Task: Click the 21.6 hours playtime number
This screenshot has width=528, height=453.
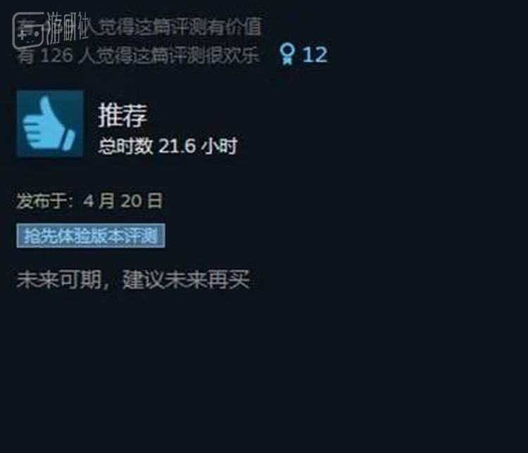Action: pyautogui.click(x=177, y=146)
